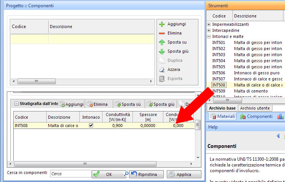The image size is (285, 182).
Task: Expand the Intercapedine tree node
Action: point(209,30)
